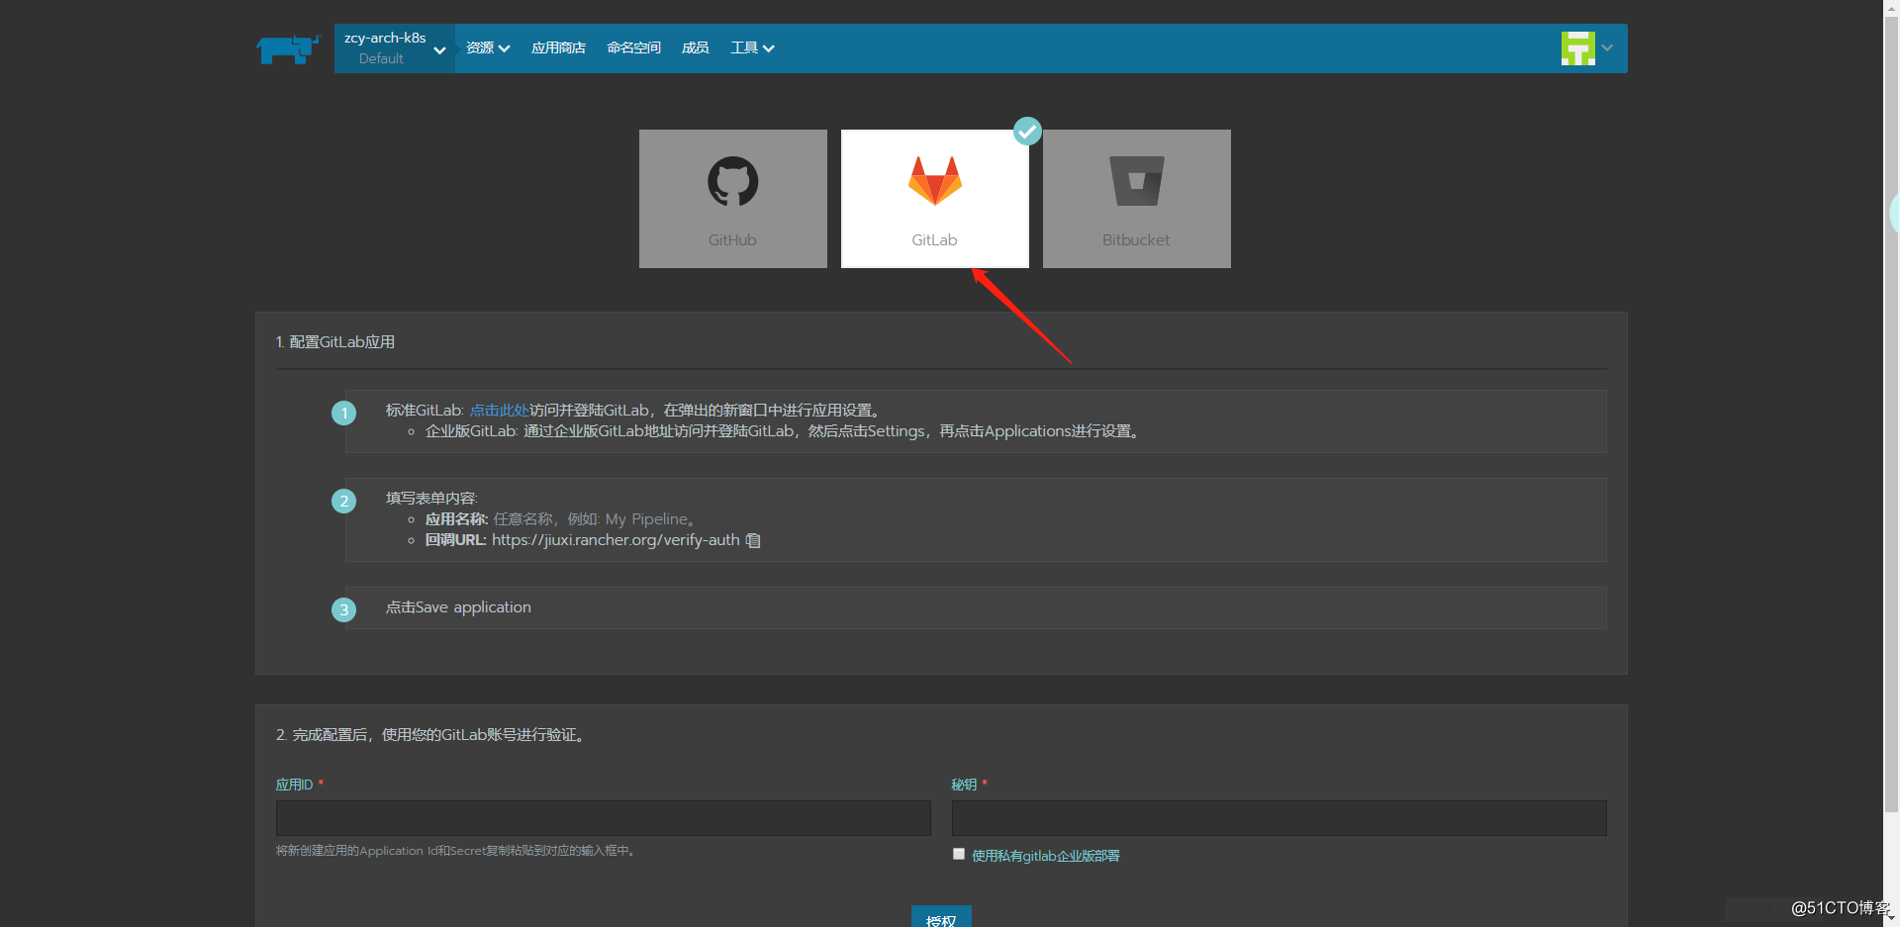This screenshot has height=927, width=1900.
Task: Follow the 点击此处 link to GitLab
Action: coord(499,410)
